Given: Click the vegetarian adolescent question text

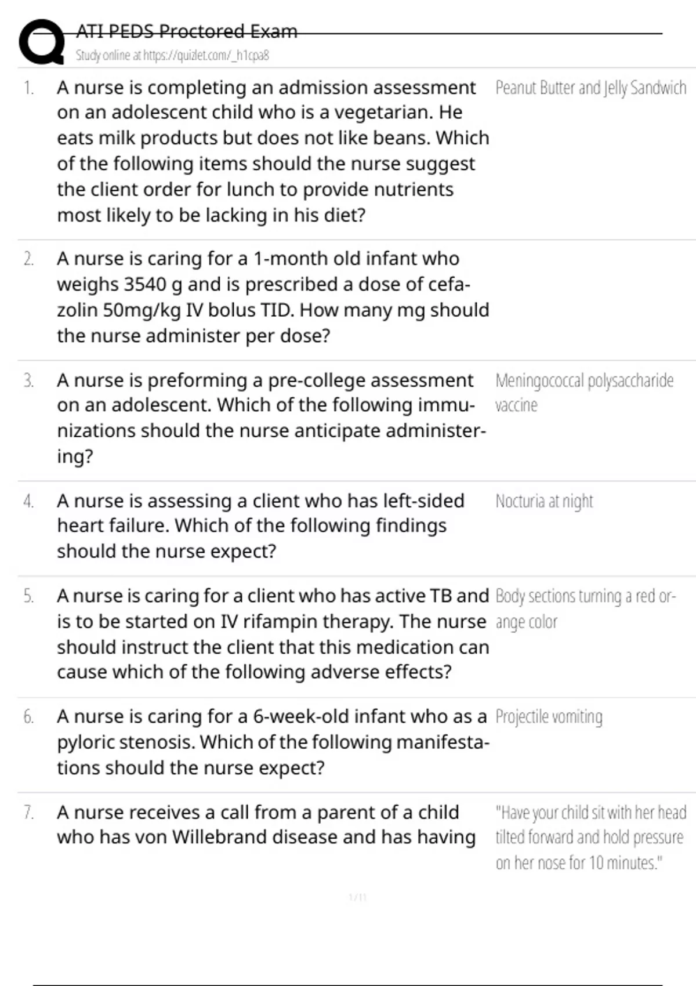Looking at the screenshot, I should [x=273, y=151].
